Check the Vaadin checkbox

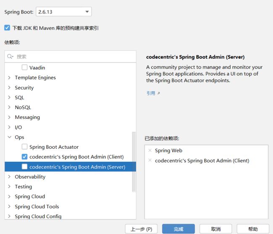click(24, 67)
